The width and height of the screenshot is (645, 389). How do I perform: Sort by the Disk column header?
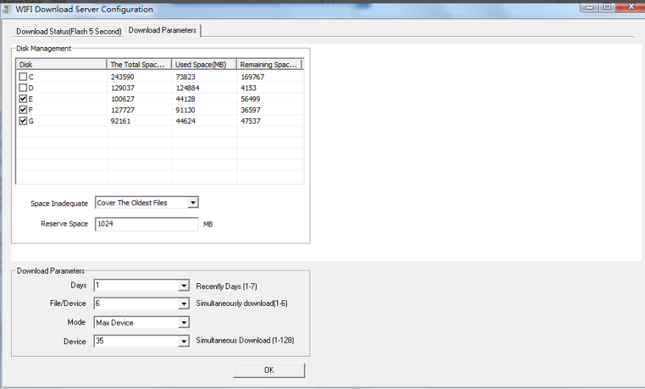point(61,65)
